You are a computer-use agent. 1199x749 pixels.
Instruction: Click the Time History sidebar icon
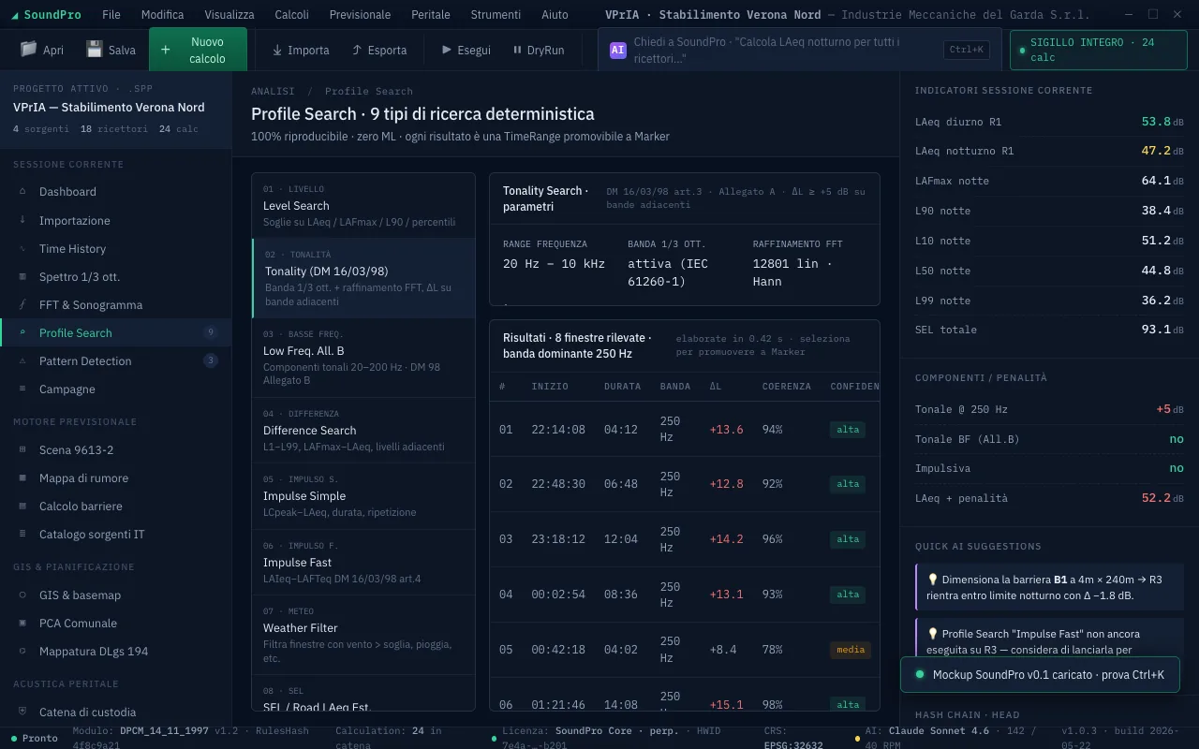pos(22,248)
